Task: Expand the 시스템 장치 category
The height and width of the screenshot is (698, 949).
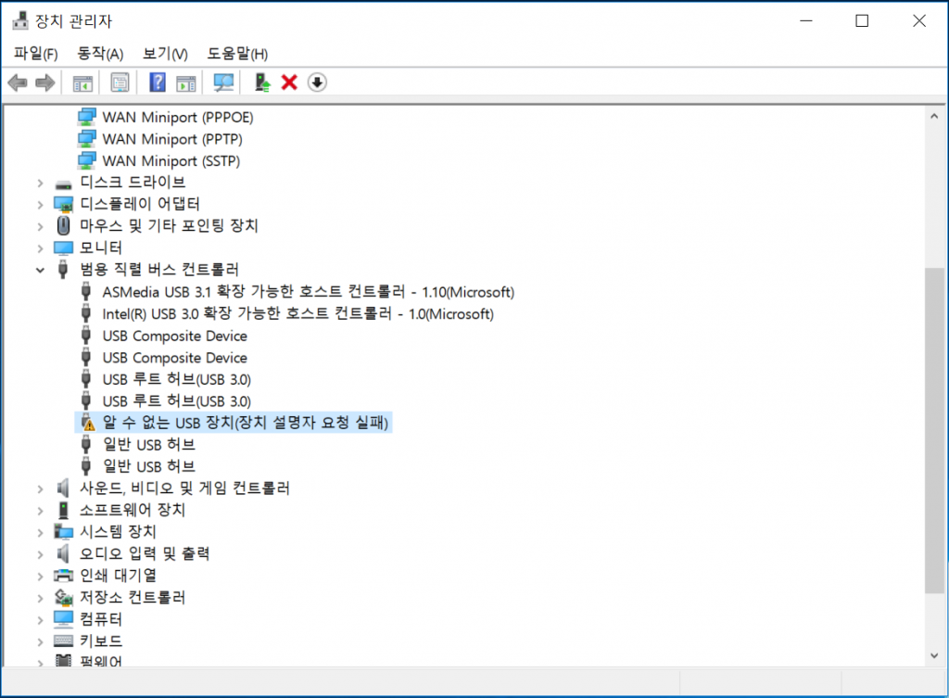Action: [40, 532]
